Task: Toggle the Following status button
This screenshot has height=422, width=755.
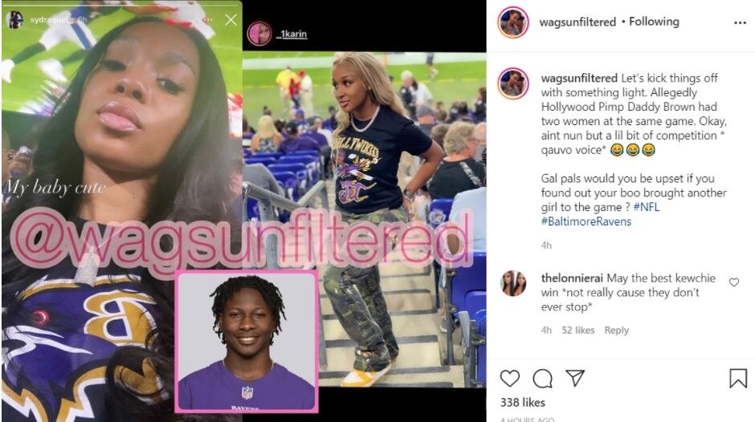Action: (x=654, y=22)
